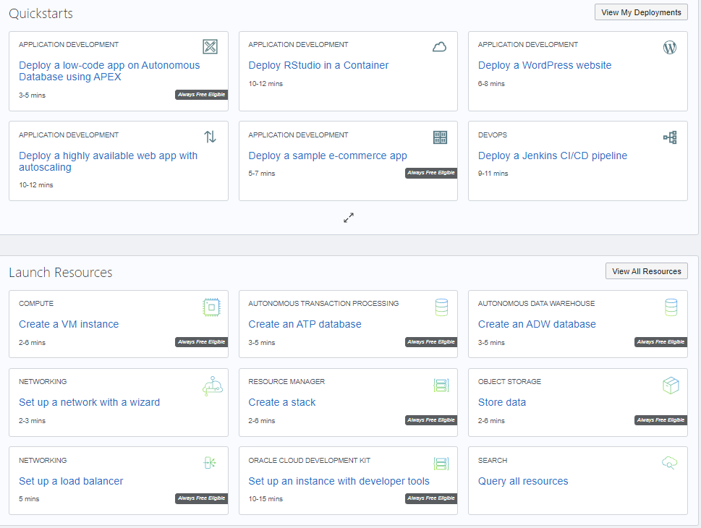This screenshot has width=701, height=528.
Task: Click Always Free Eligible badge on developer tools card
Action: coord(431,498)
